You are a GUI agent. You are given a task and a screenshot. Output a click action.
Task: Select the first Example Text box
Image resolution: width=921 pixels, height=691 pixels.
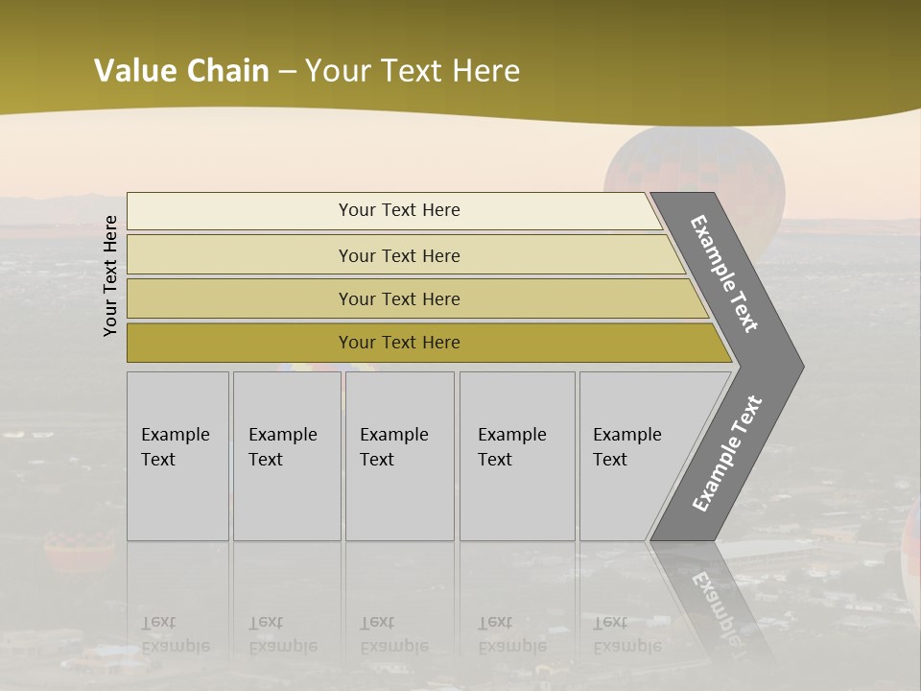point(177,456)
